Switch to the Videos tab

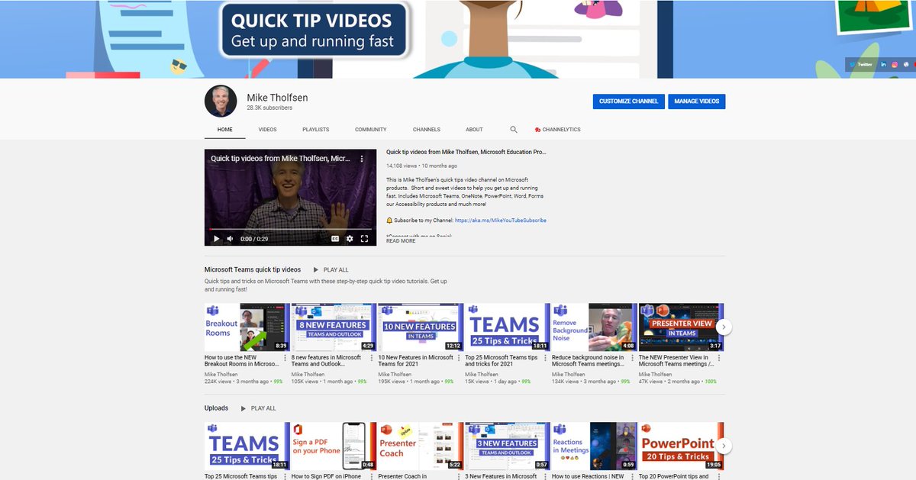click(x=268, y=130)
